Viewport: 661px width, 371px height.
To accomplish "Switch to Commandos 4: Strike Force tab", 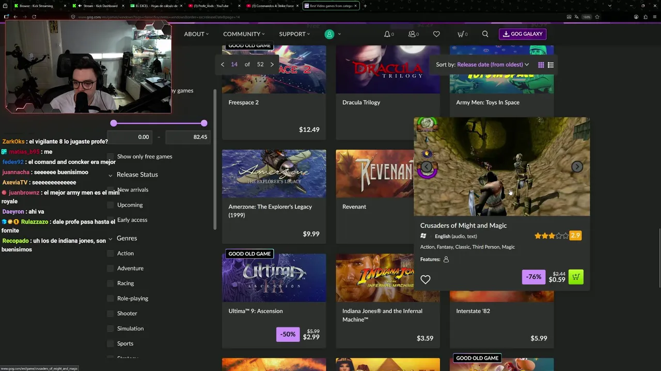I will (272, 6).
